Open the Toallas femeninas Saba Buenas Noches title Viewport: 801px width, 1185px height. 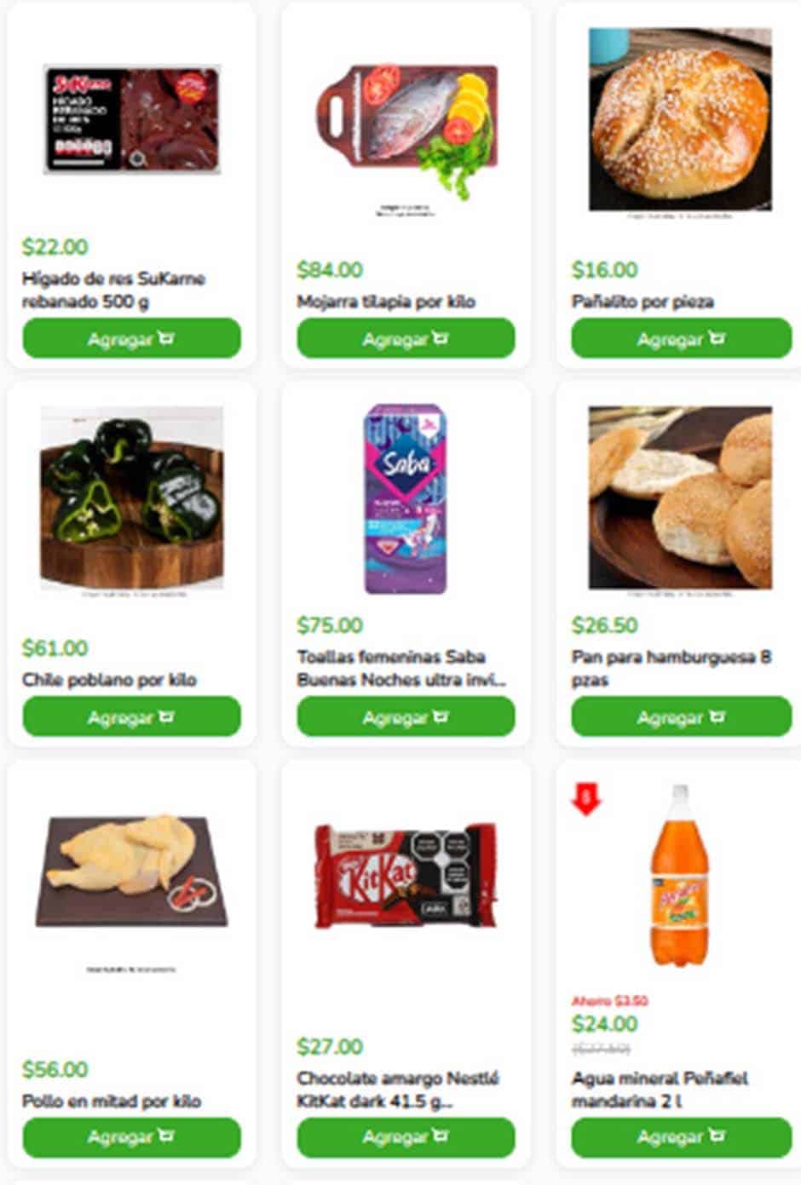401,668
